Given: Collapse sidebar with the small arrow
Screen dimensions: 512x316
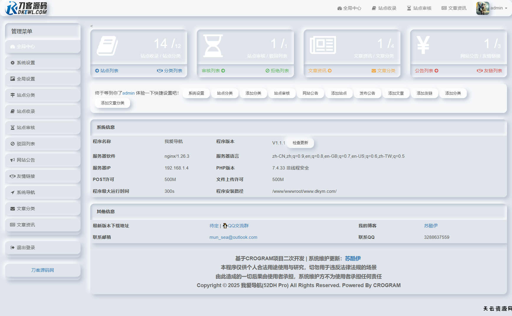Looking at the screenshot, I should pyautogui.click(x=91, y=26).
